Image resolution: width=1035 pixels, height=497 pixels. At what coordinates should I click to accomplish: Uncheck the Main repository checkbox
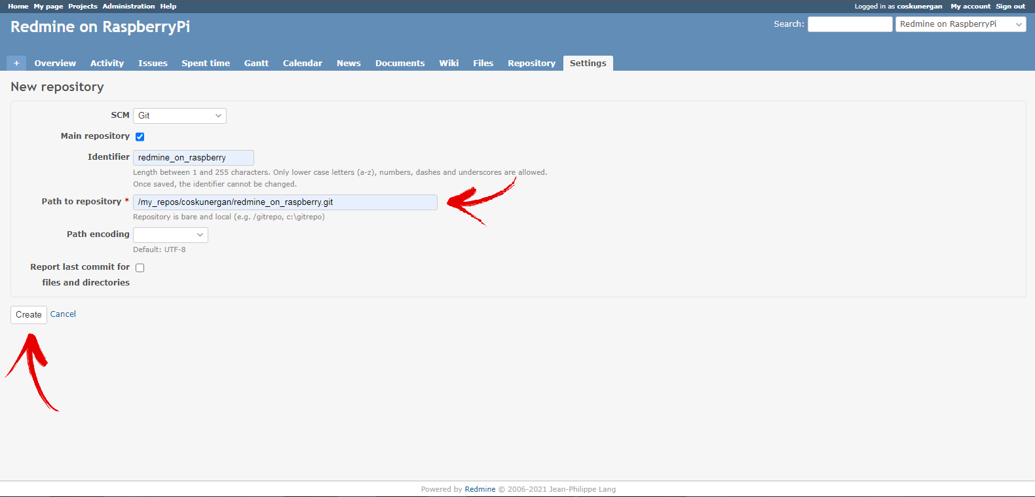click(x=140, y=137)
